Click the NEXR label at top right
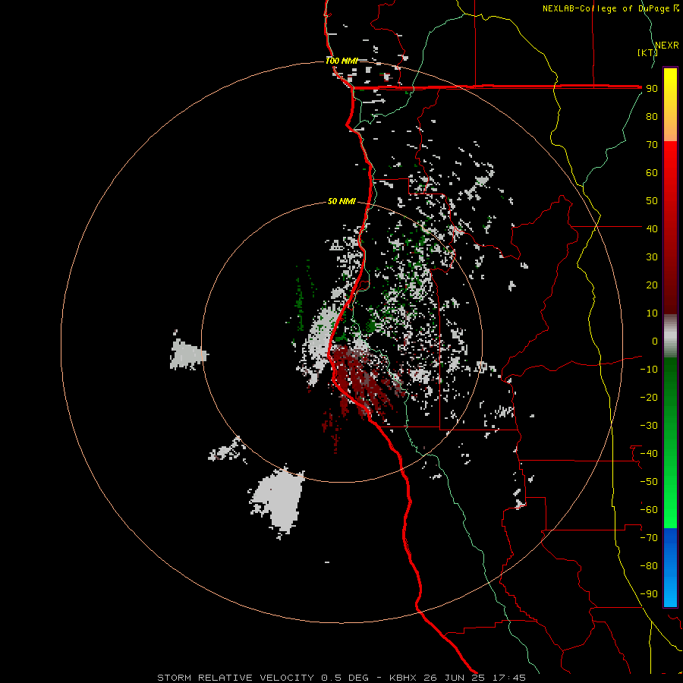683x683 pixels. coord(667,45)
